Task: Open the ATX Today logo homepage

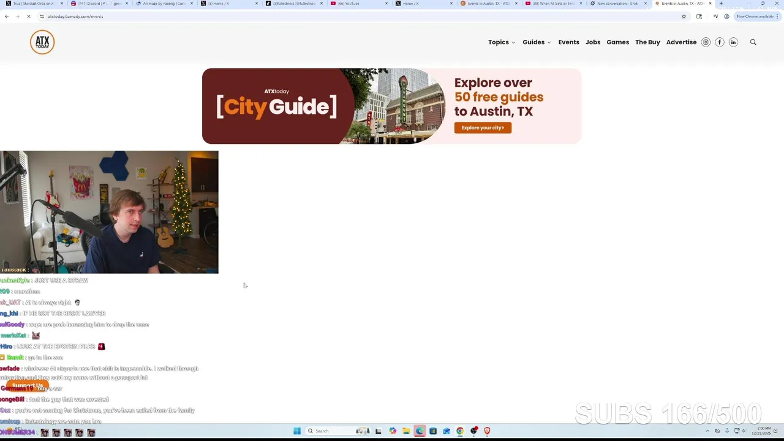Action: 42,42
